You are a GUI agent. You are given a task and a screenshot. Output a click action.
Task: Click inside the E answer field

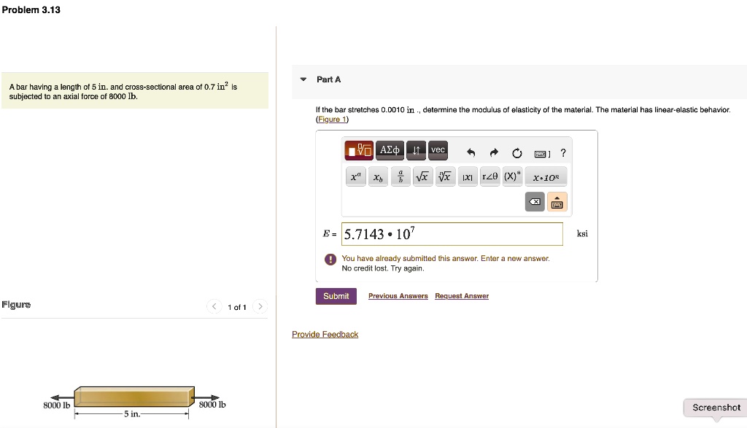coord(452,233)
